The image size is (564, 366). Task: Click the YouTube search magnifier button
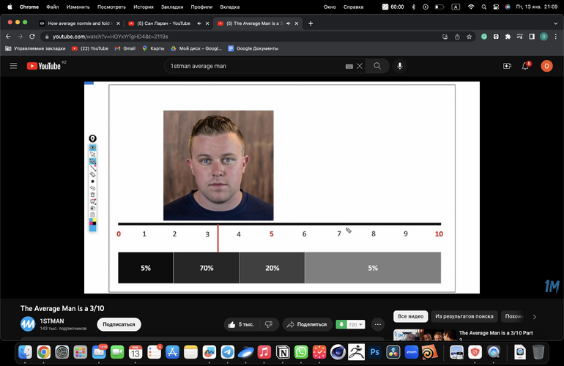click(377, 66)
